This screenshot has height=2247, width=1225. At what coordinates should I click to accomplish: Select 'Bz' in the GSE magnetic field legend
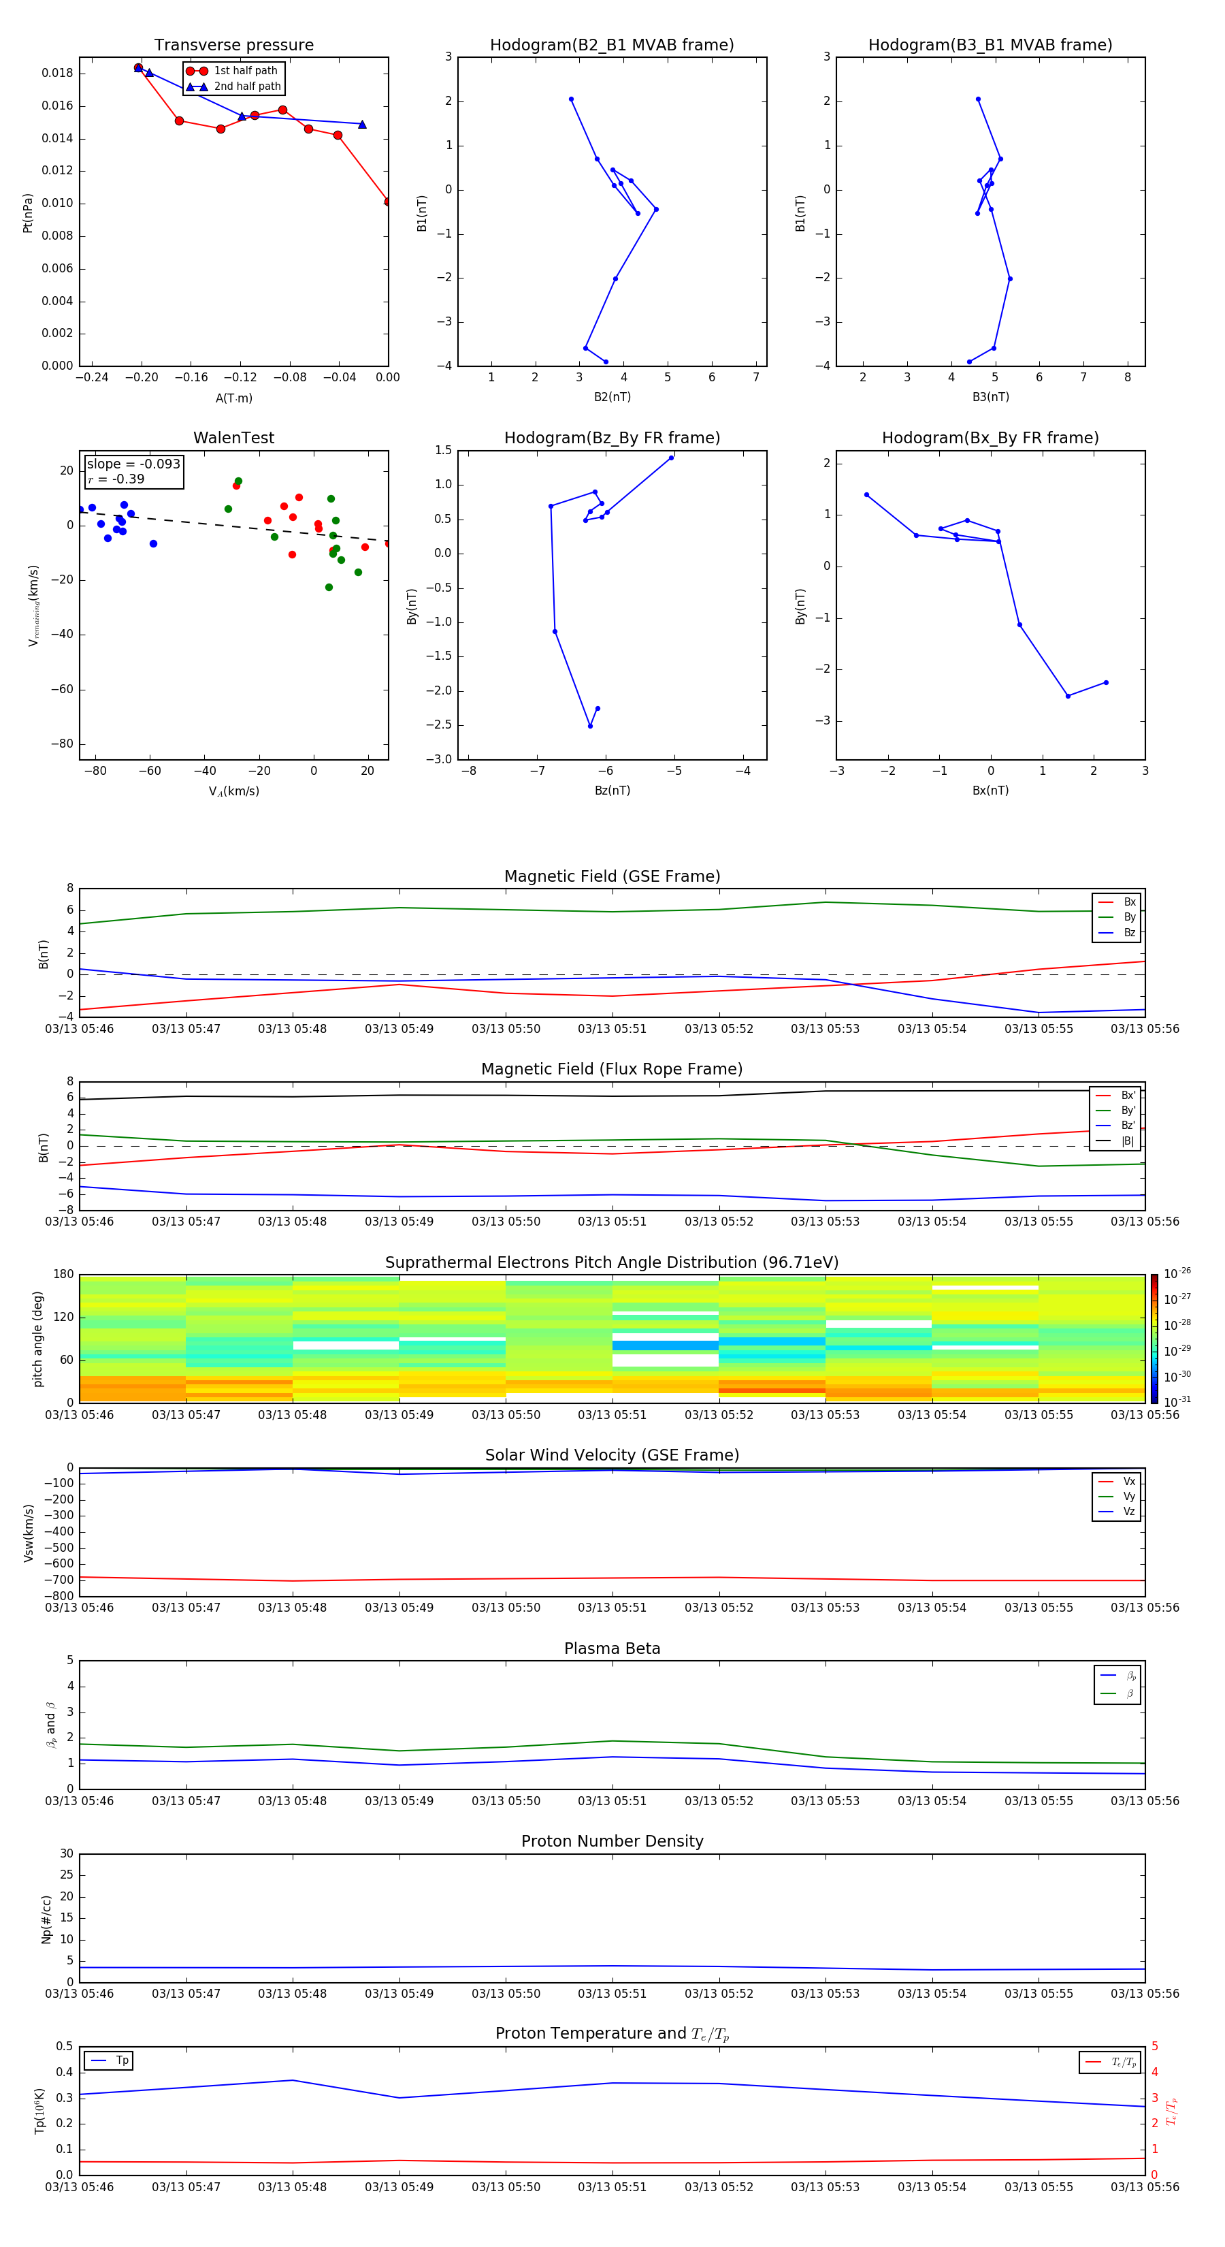tap(1117, 932)
